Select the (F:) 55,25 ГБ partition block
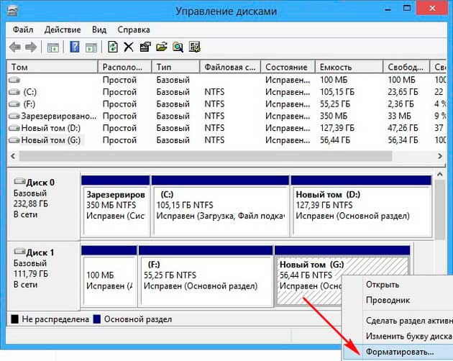 [x=206, y=276]
